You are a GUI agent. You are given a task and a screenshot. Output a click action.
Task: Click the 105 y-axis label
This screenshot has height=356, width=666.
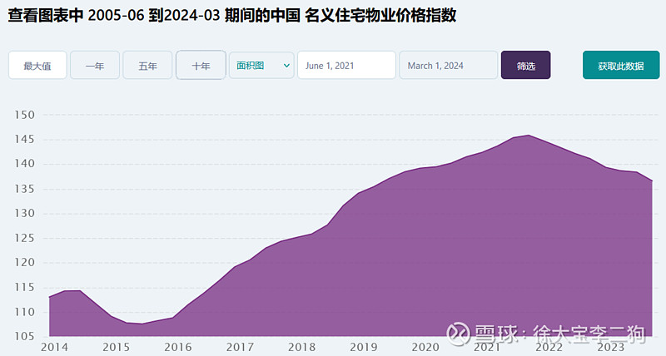[x=24, y=337]
